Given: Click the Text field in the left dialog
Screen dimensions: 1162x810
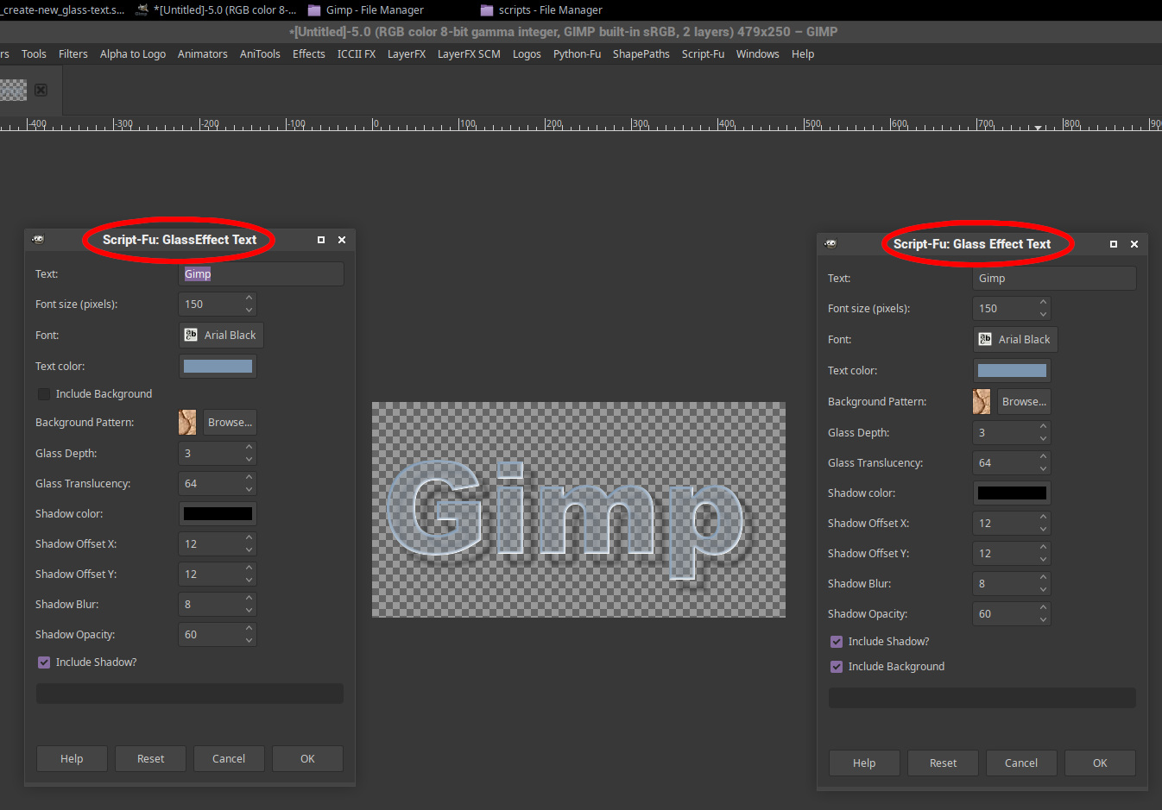Looking at the screenshot, I should tap(261, 274).
